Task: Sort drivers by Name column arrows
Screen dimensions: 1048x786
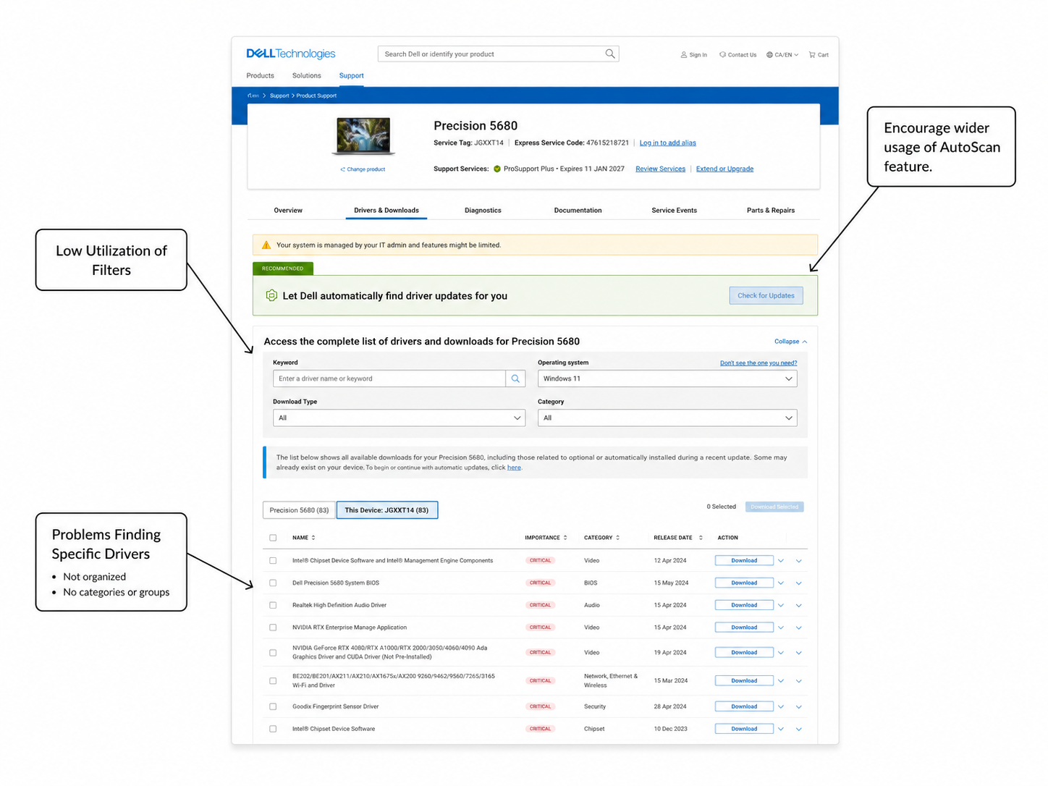Action: click(313, 538)
